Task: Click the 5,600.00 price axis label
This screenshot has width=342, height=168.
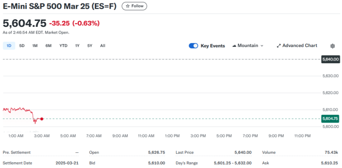Action: tap(330, 127)
